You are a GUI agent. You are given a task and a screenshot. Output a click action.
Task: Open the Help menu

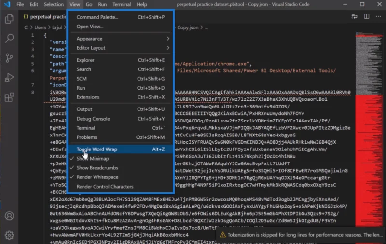point(142,4)
